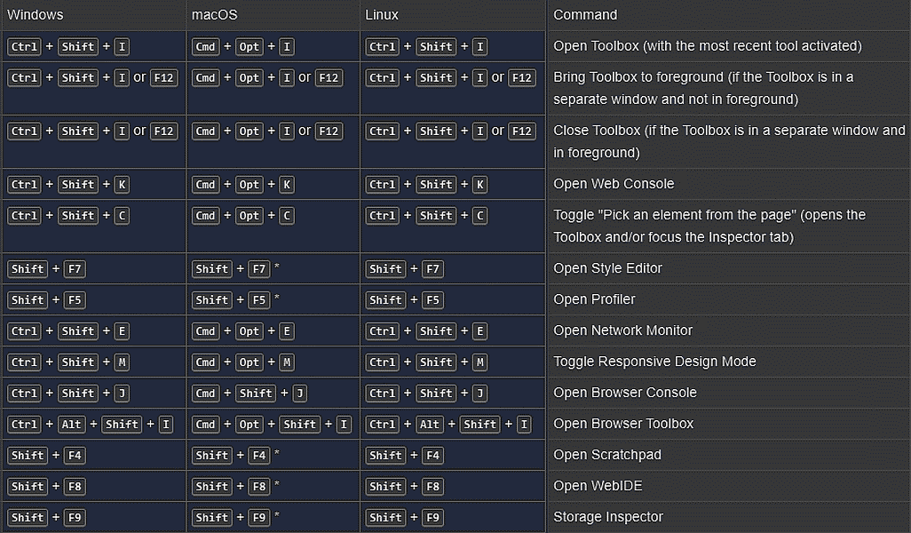Select the Open WebIDE command text
This screenshot has width=911, height=533.
[598, 486]
